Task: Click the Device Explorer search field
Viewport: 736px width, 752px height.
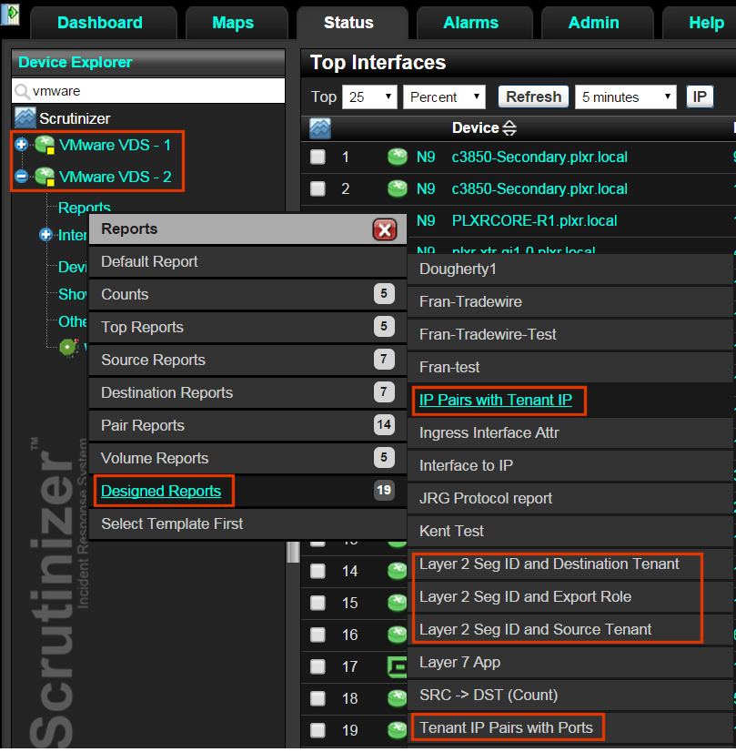Action: click(x=148, y=91)
